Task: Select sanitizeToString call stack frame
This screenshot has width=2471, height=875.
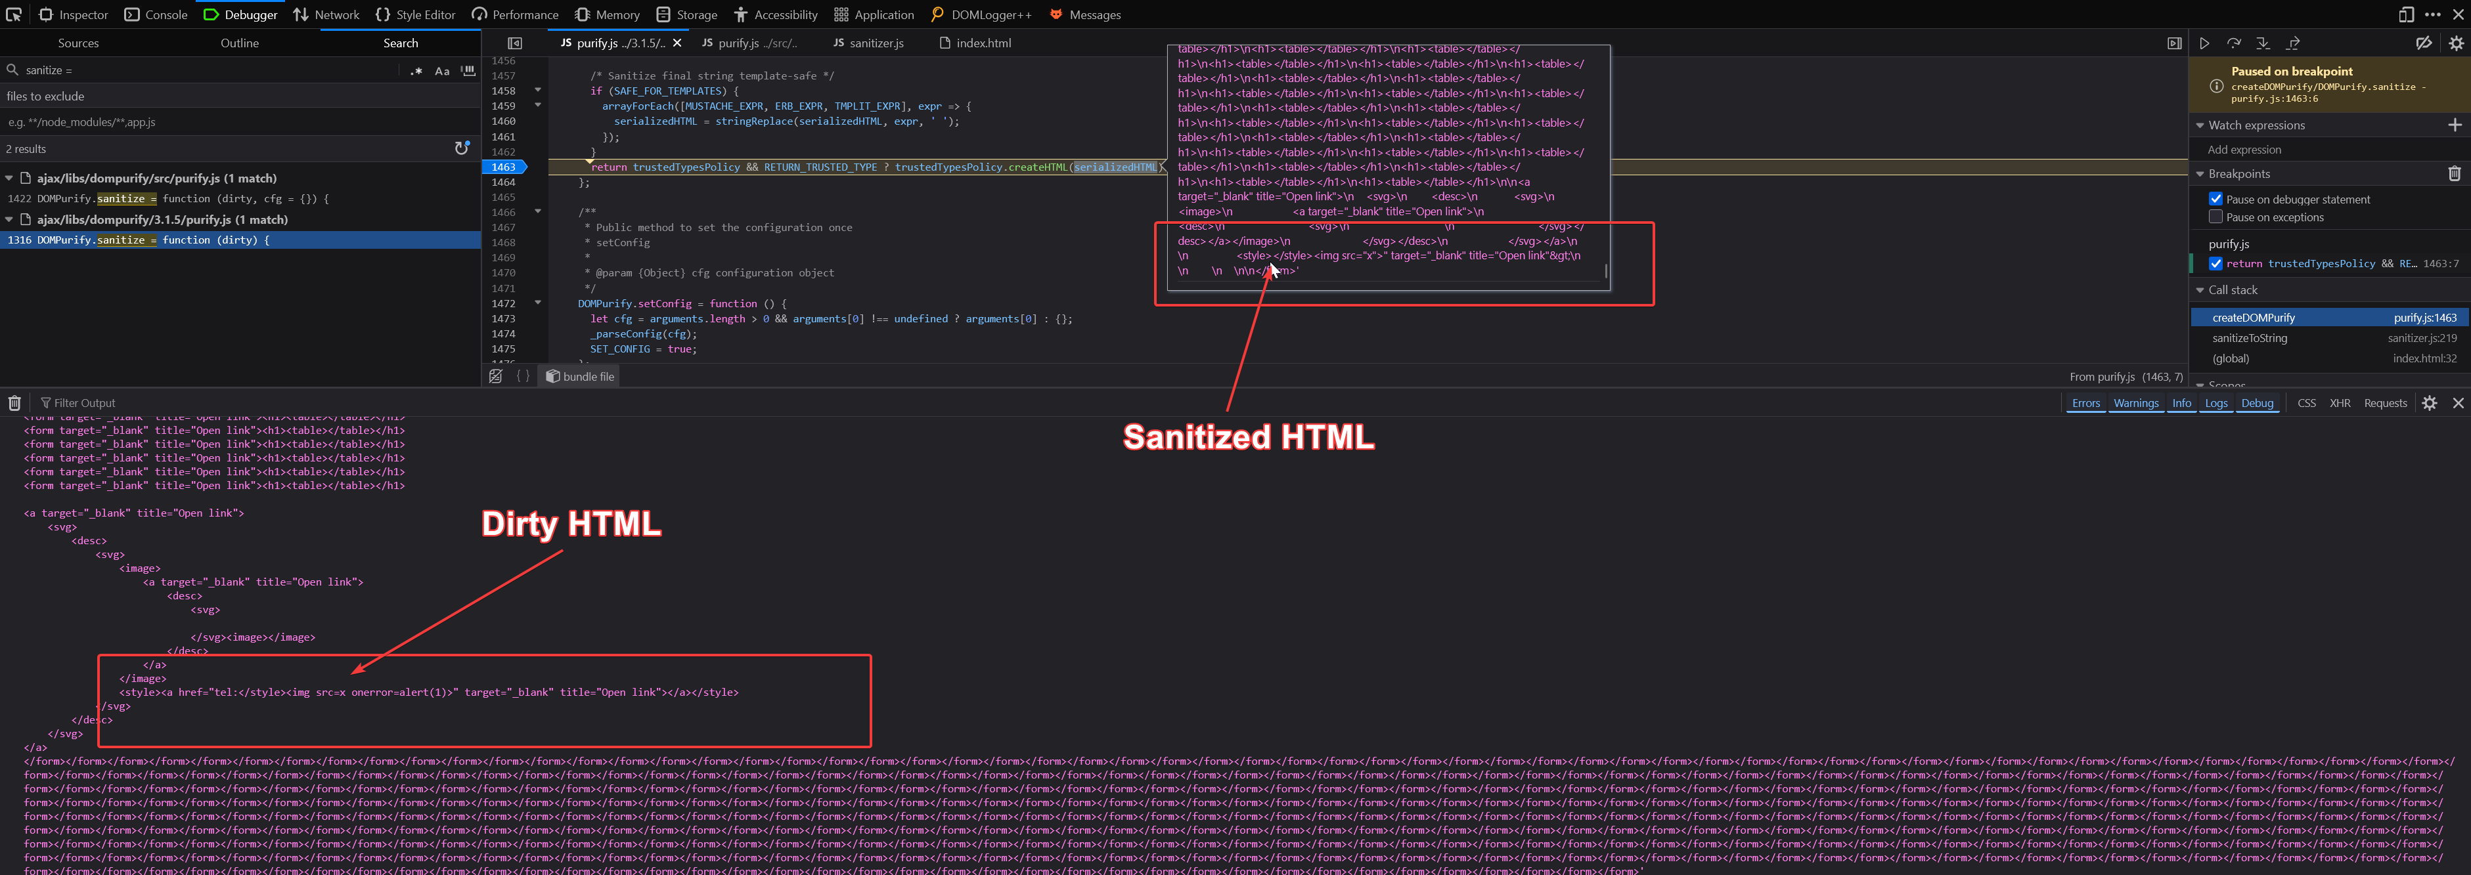Action: [2250, 338]
